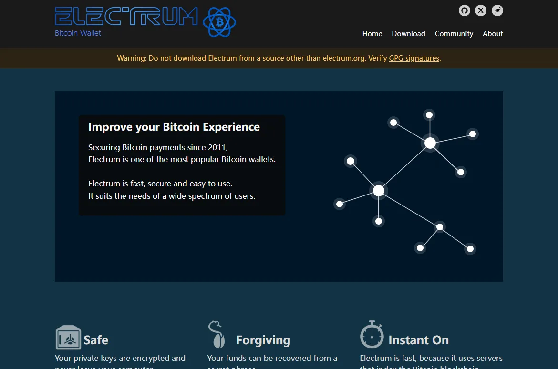Open the X (Twitter) icon link
558x369 pixels.
(481, 10)
